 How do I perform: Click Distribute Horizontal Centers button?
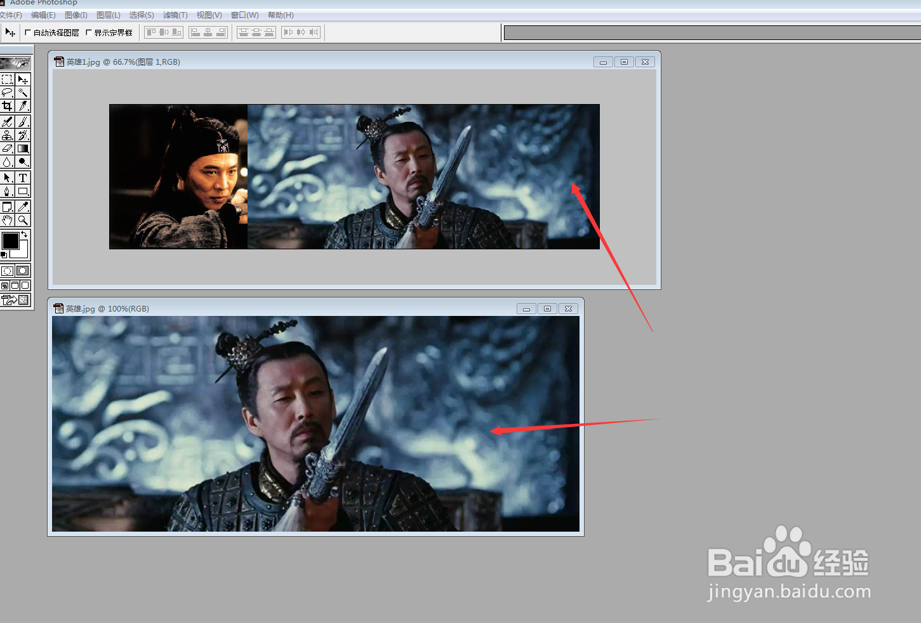[301, 32]
